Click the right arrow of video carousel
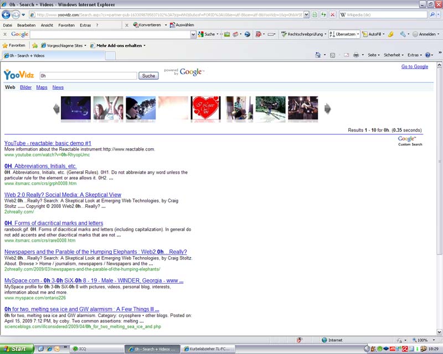443x354 pixels. (x=327, y=108)
